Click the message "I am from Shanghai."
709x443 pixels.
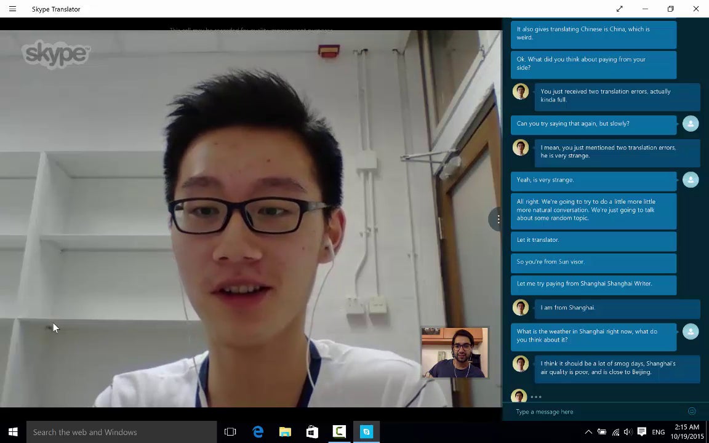(x=617, y=308)
